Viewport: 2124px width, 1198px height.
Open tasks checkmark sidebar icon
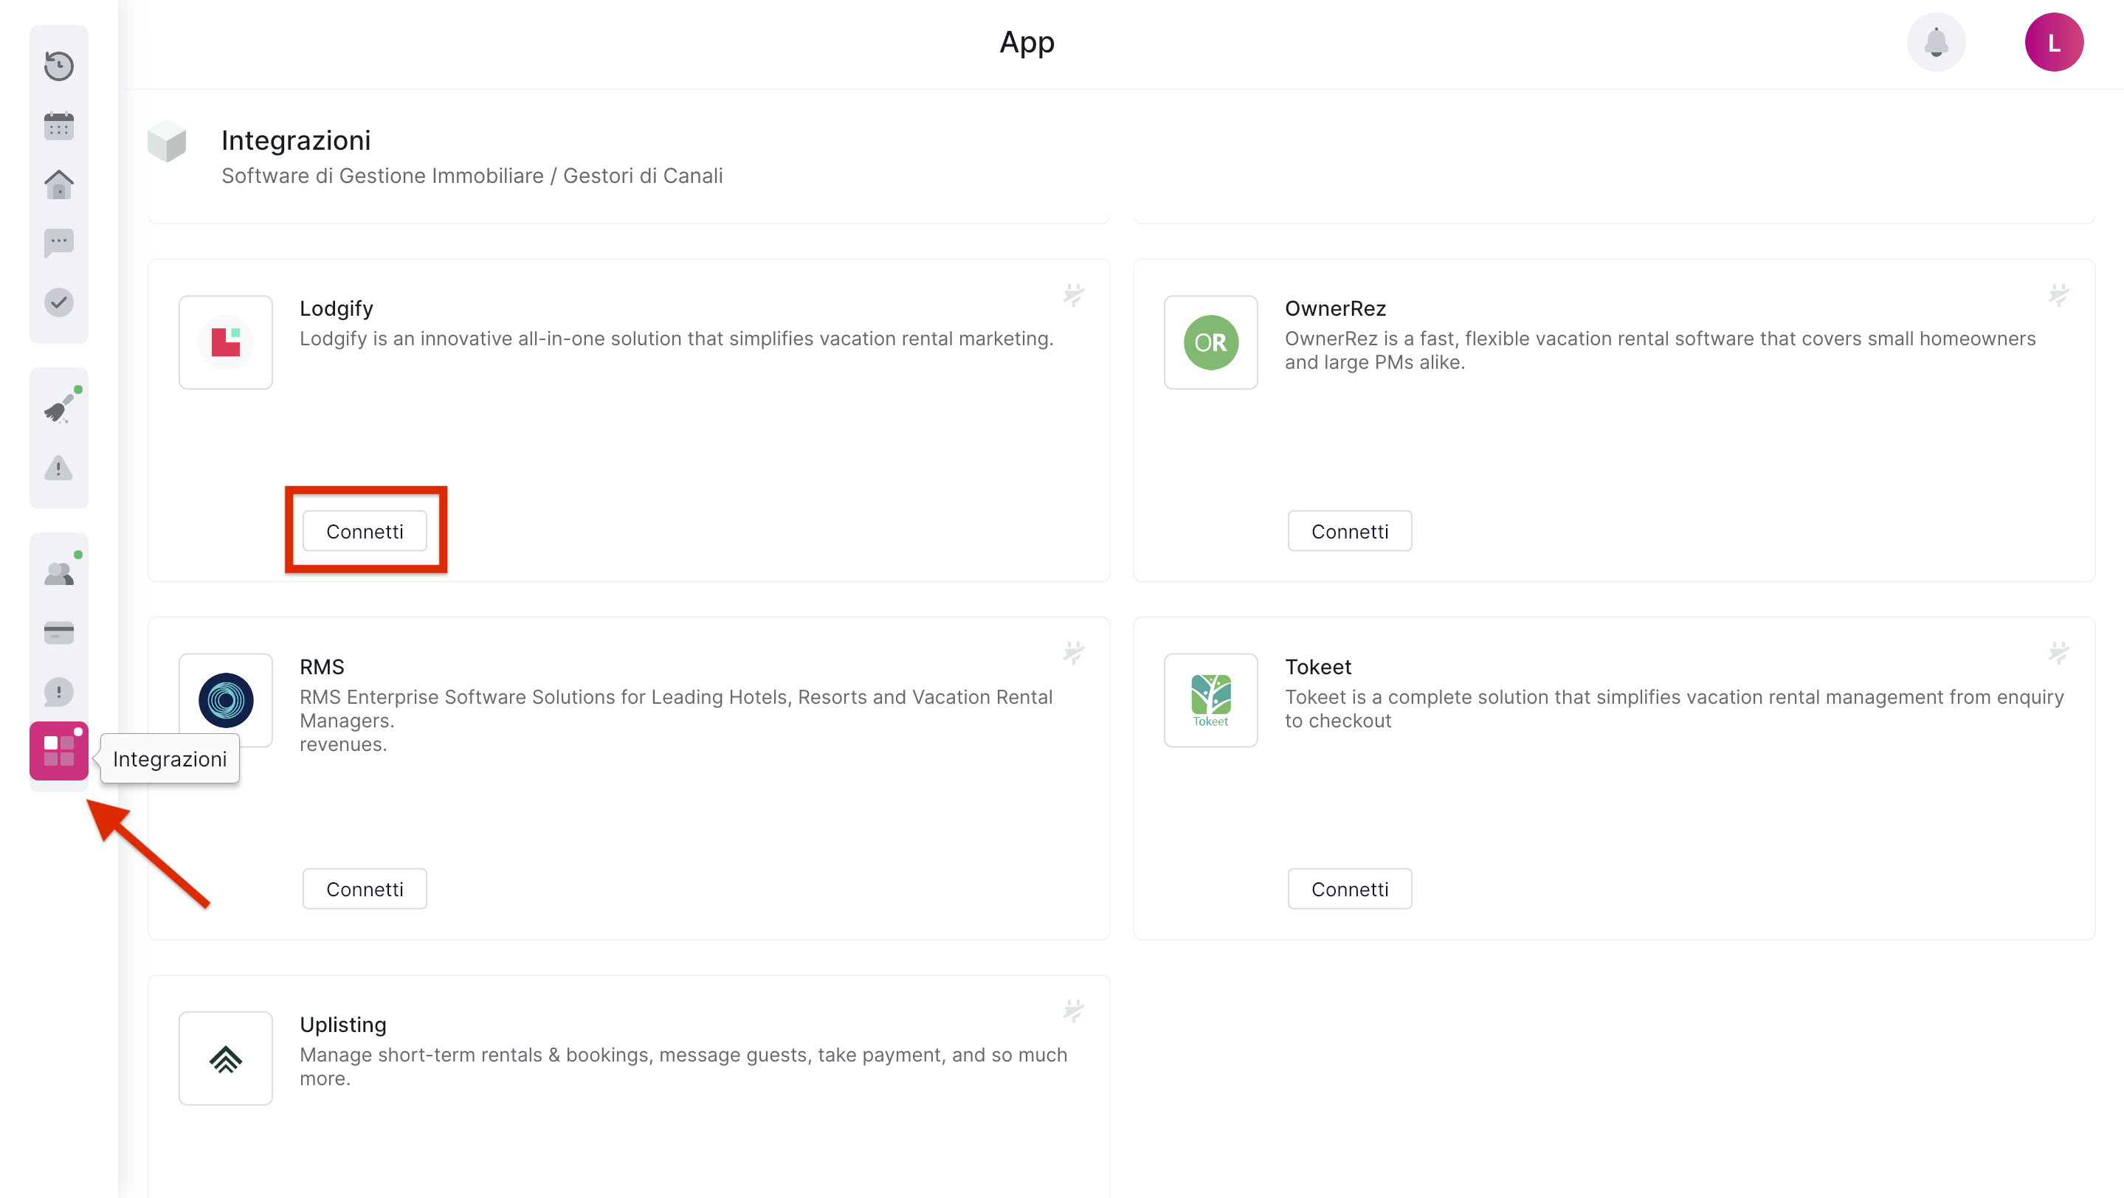click(58, 302)
